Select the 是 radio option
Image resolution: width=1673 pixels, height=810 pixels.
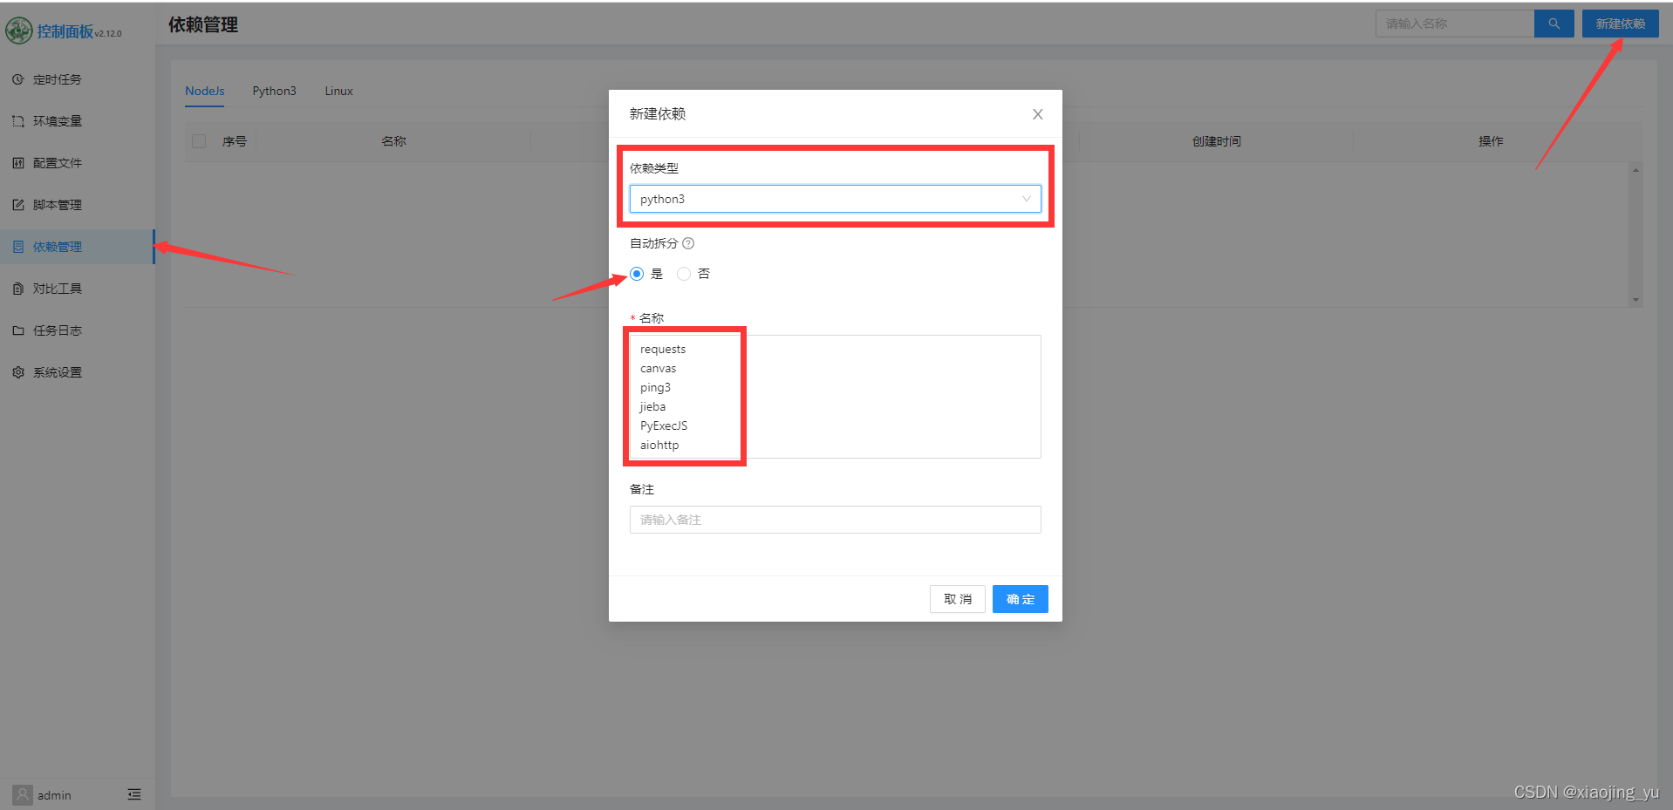[637, 274]
